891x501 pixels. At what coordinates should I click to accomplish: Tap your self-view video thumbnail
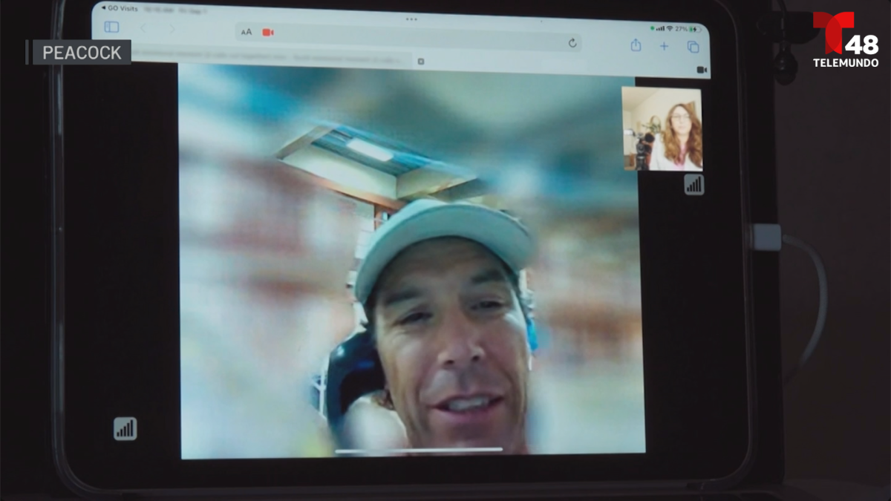coord(661,130)
